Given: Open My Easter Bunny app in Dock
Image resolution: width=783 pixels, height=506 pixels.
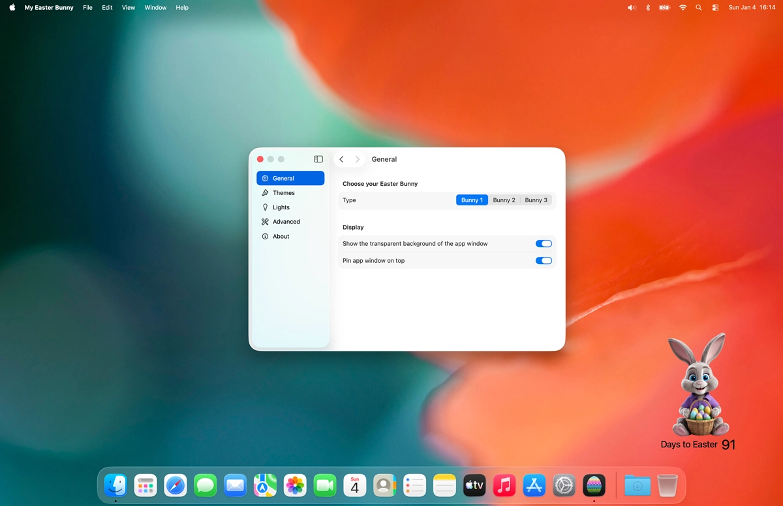Looking at the screenshot, I should click(594, 485).
